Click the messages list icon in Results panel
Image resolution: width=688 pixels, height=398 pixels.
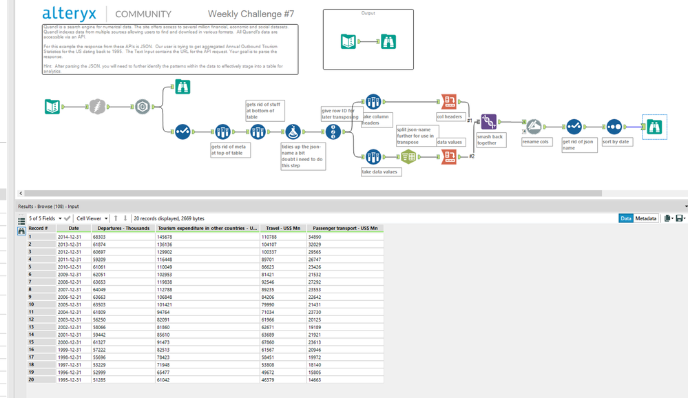click(21, 221)
